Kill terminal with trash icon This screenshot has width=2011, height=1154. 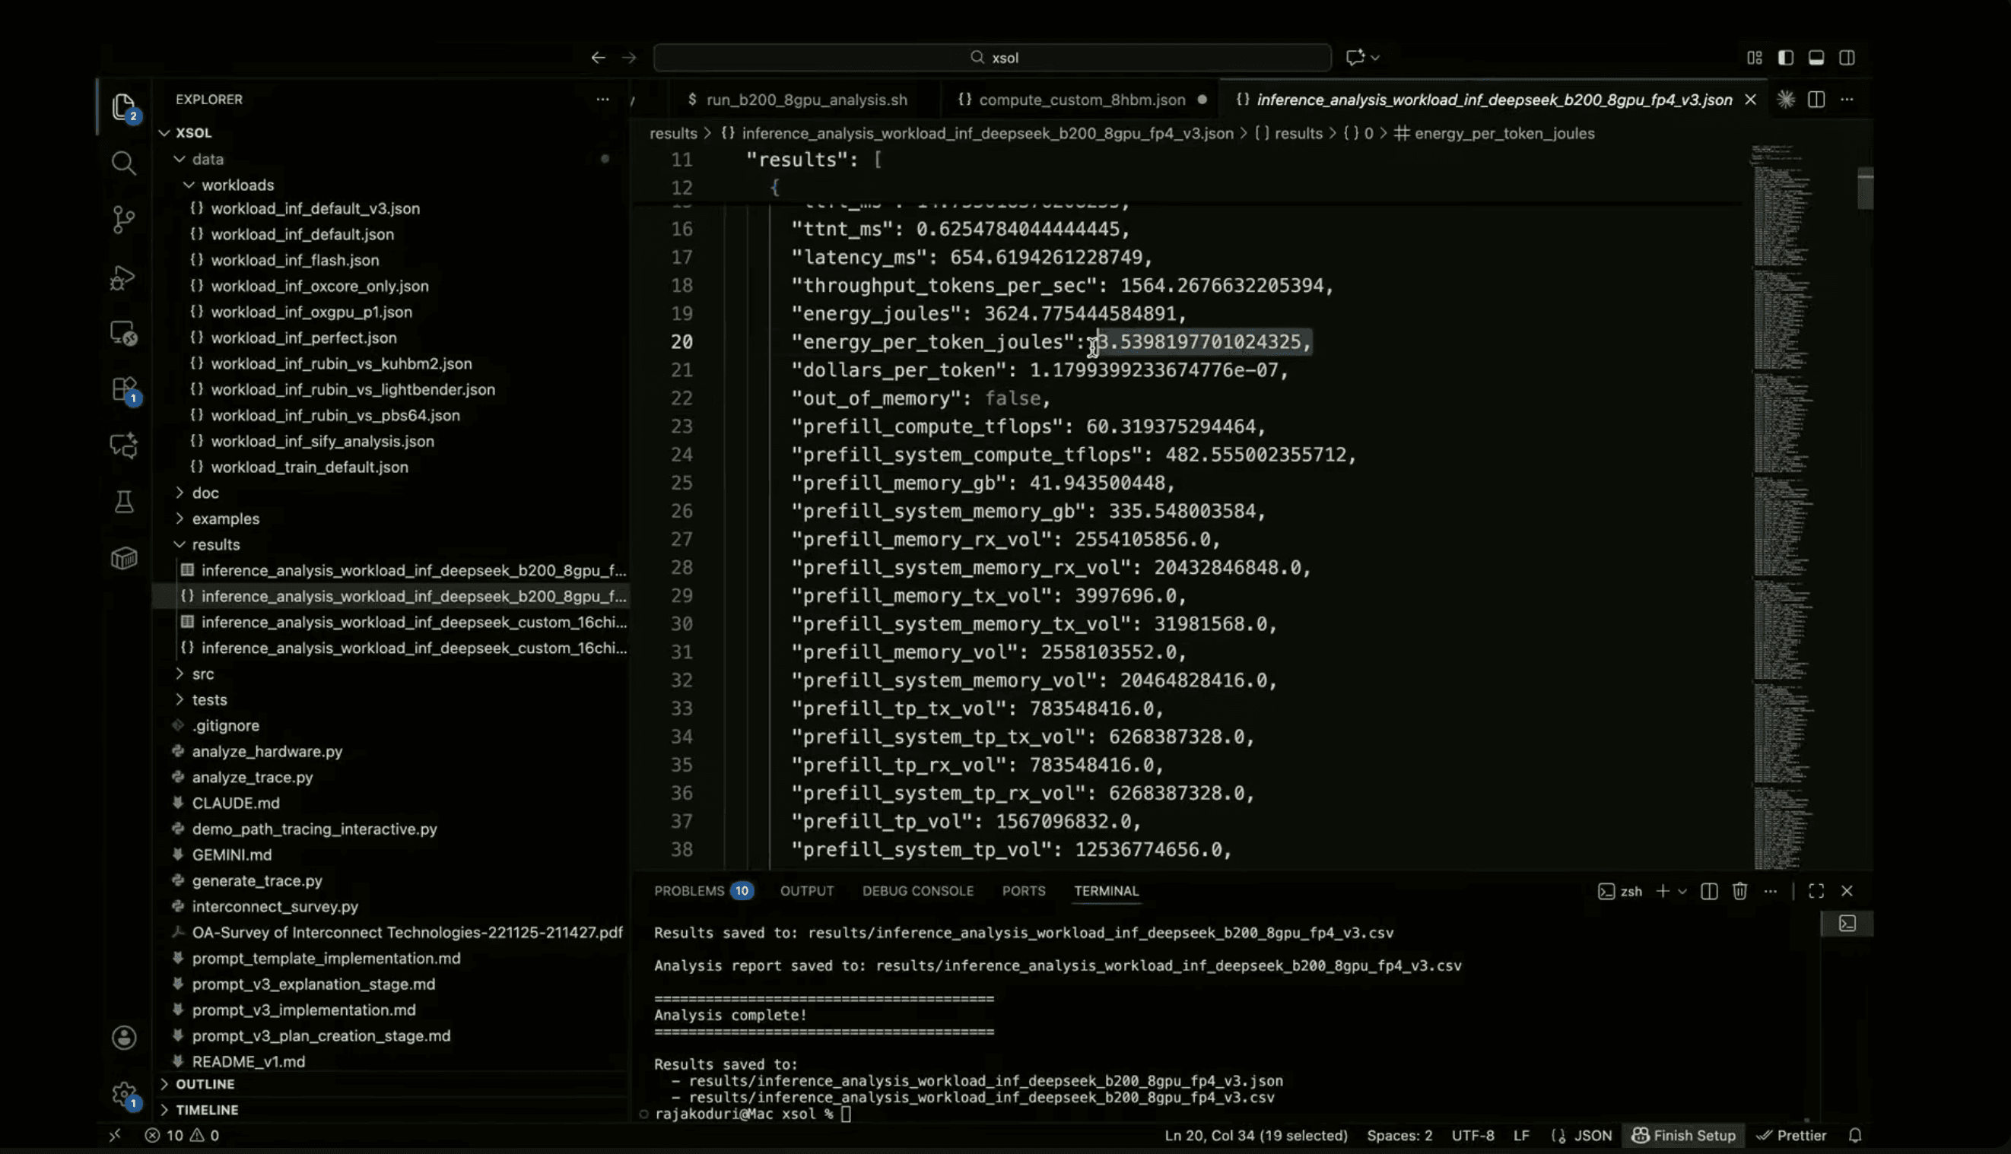click(1739, 891)
